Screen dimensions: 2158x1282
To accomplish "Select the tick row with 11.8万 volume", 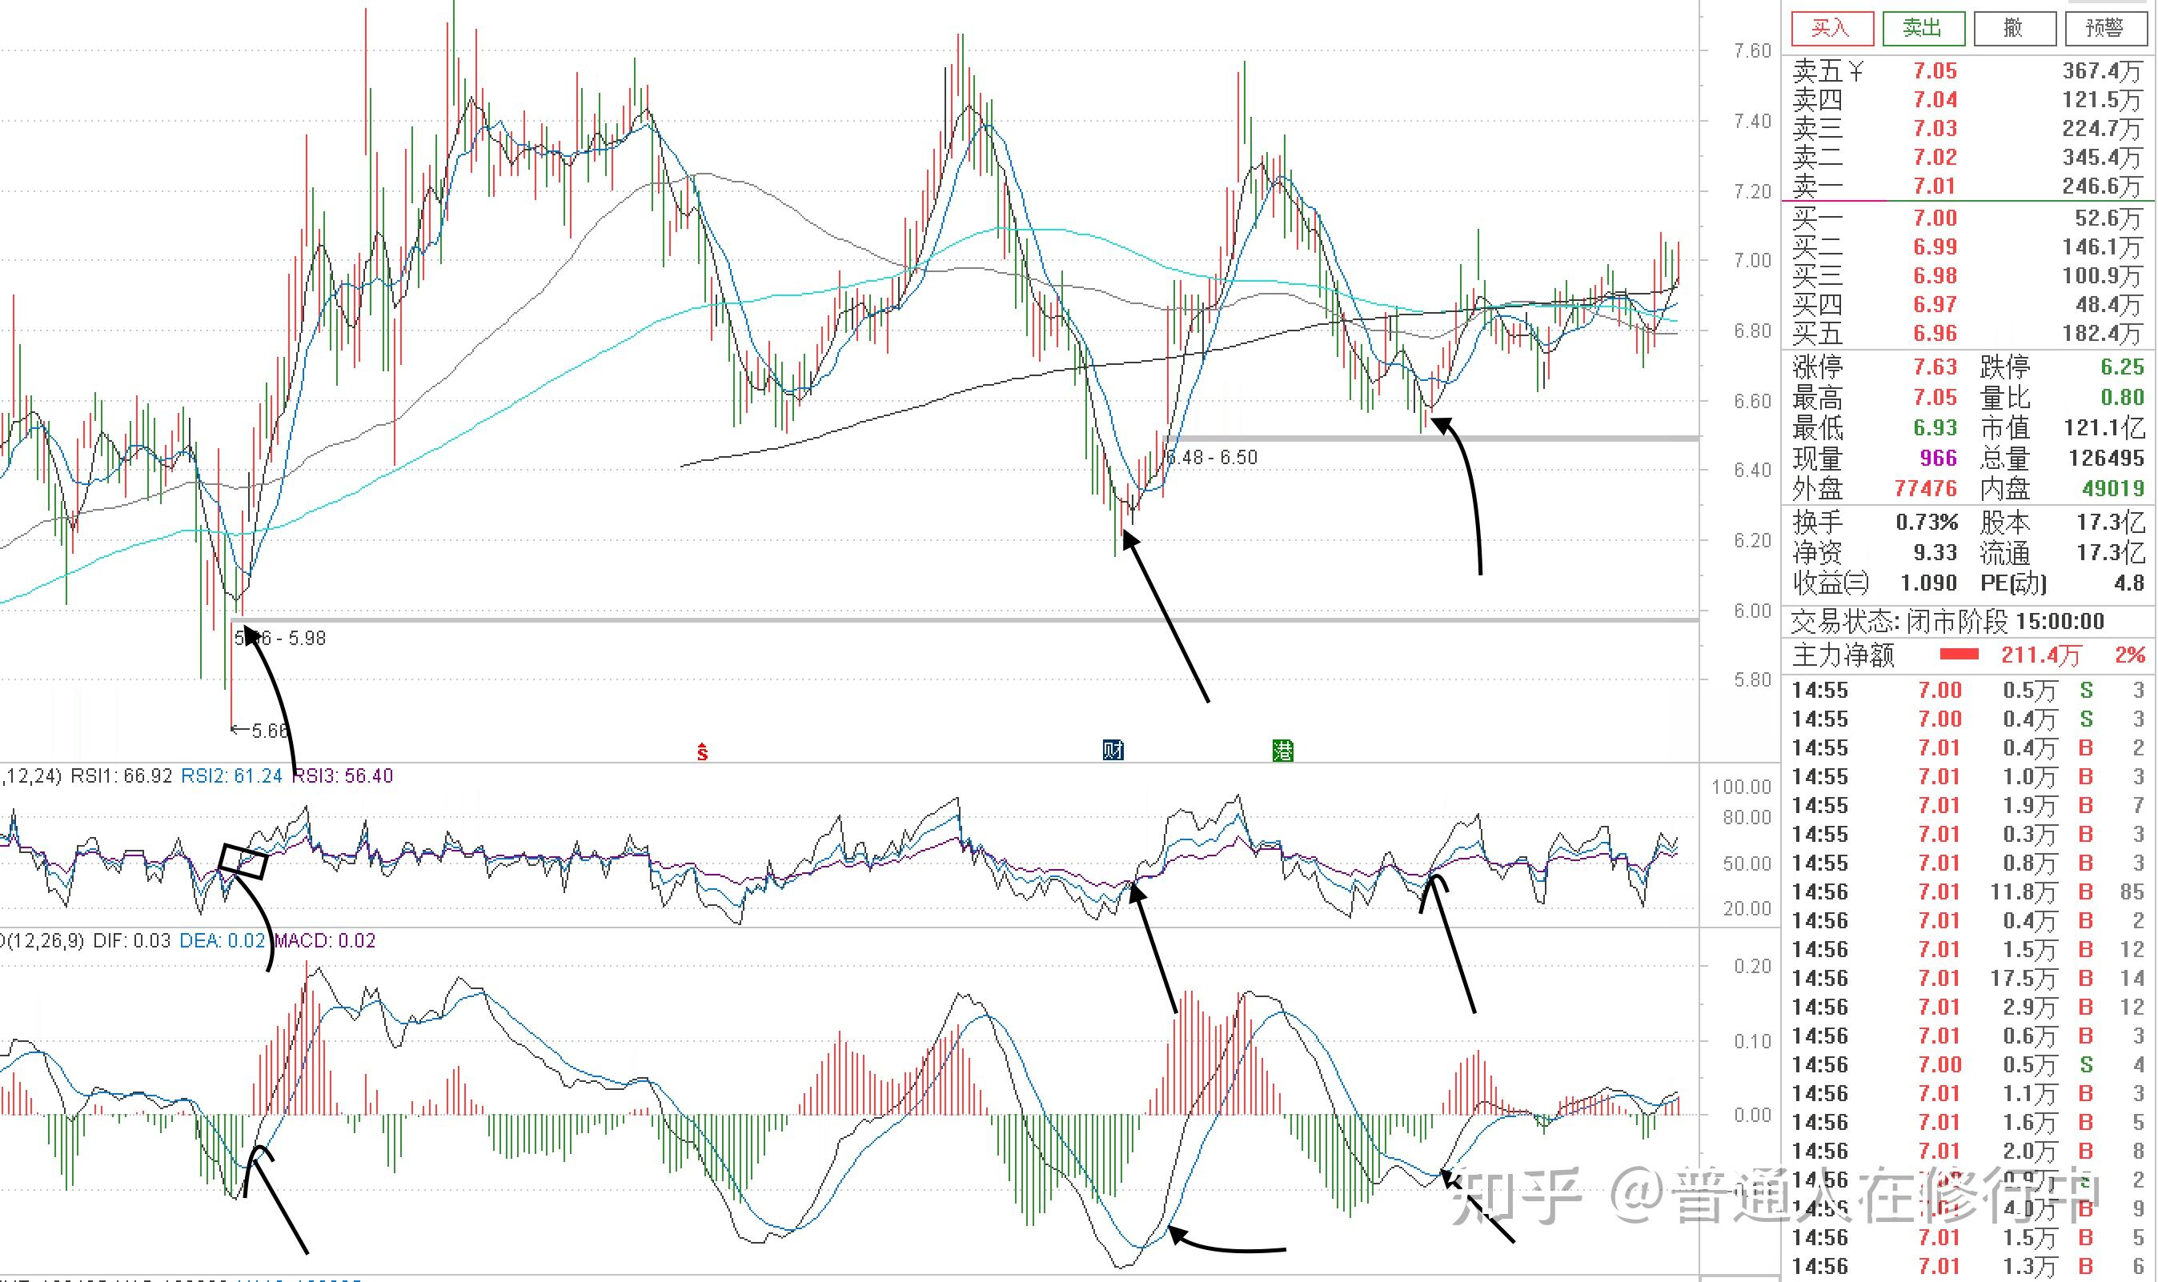I will (1968, 891).
